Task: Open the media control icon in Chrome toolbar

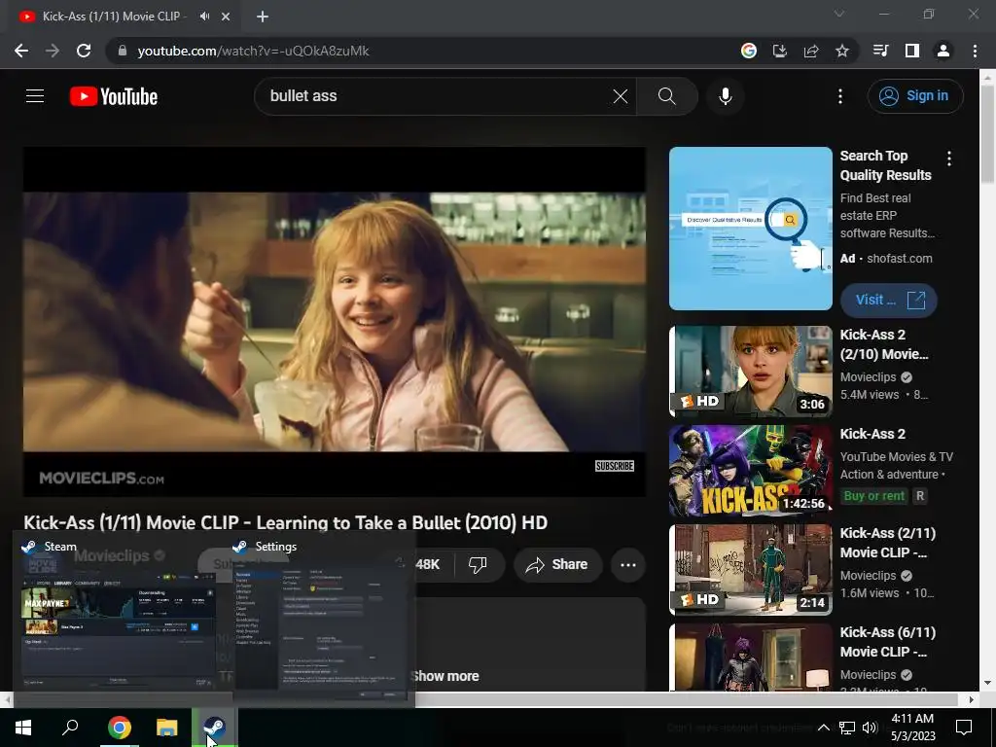Action: pyautogui.click(x=880, y=51)
